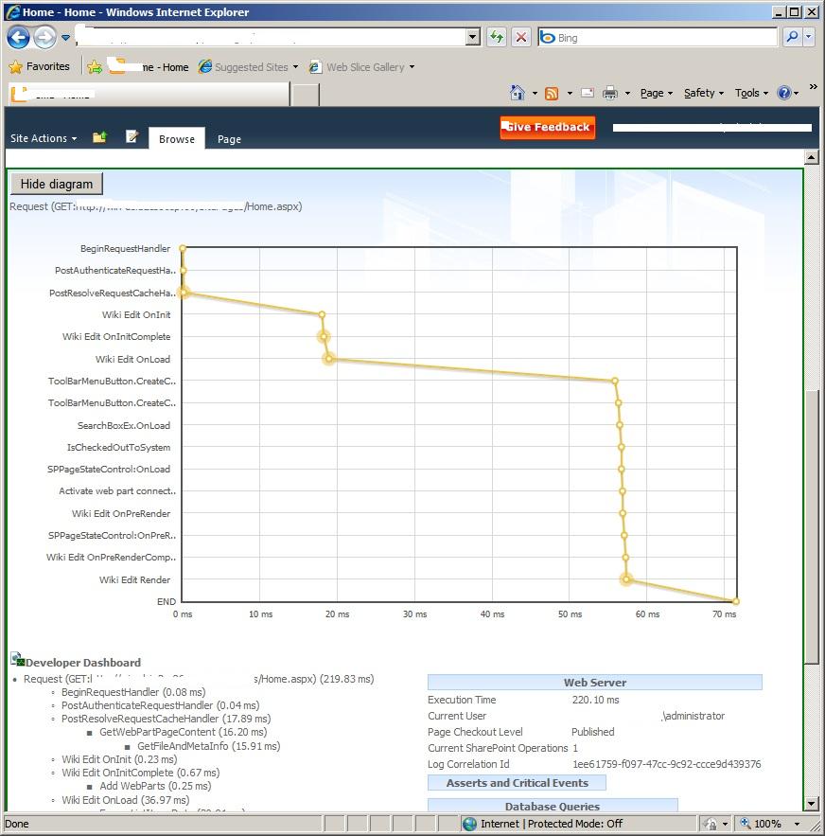Refresh the page with the green arrows icon

[497, 37]
